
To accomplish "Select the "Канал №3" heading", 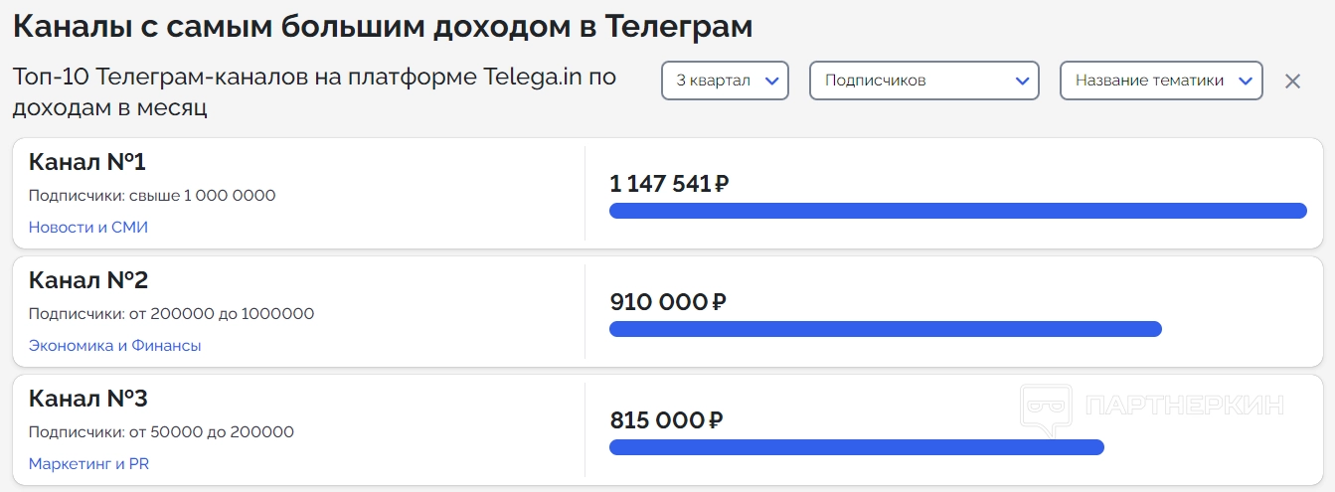I will click(88, 399).
